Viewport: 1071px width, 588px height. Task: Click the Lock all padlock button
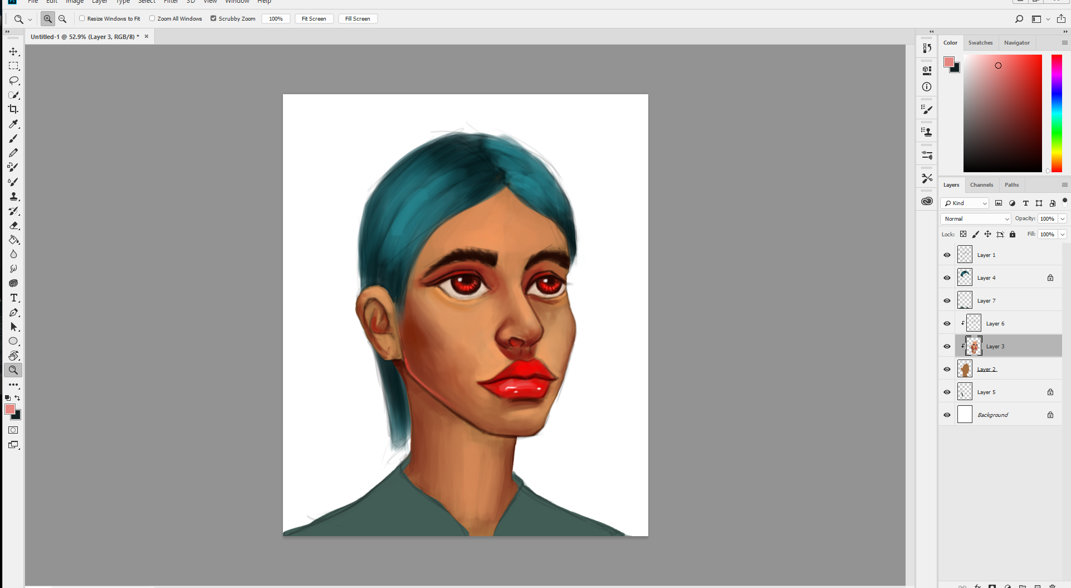pos(1013,234)
